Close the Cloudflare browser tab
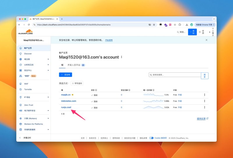 [x=57, y=19]
